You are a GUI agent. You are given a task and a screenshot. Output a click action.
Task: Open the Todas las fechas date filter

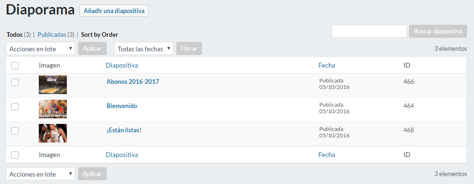click(144, 48)
